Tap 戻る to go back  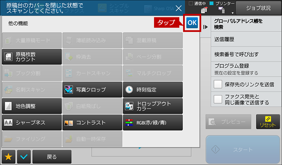coord(52,157)
